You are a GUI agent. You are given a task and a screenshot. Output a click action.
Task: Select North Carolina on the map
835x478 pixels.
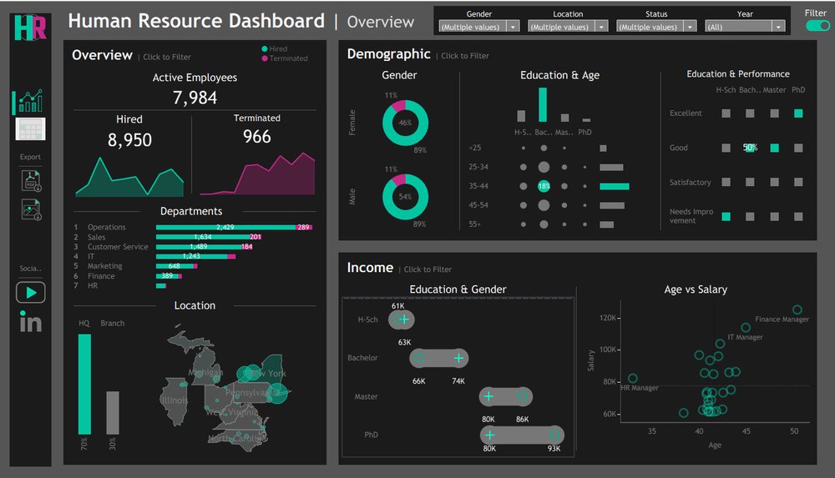(237, 440)
